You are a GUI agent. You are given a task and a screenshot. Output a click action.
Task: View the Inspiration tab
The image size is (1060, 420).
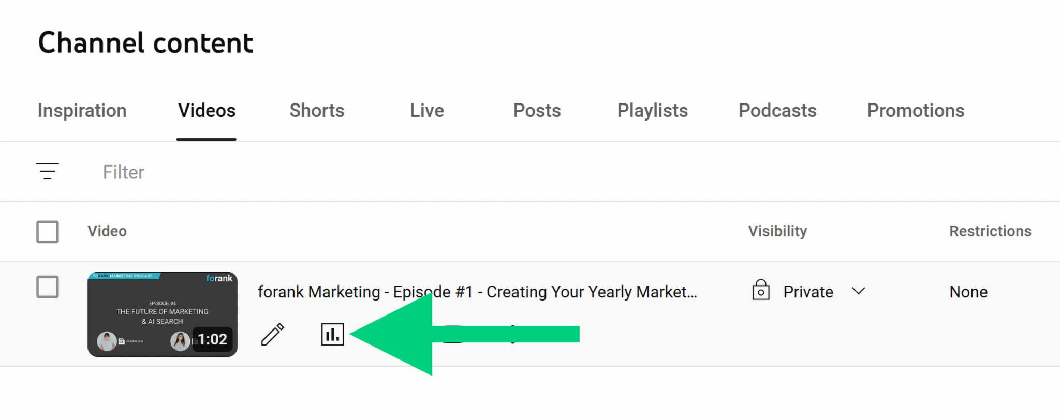82,110
